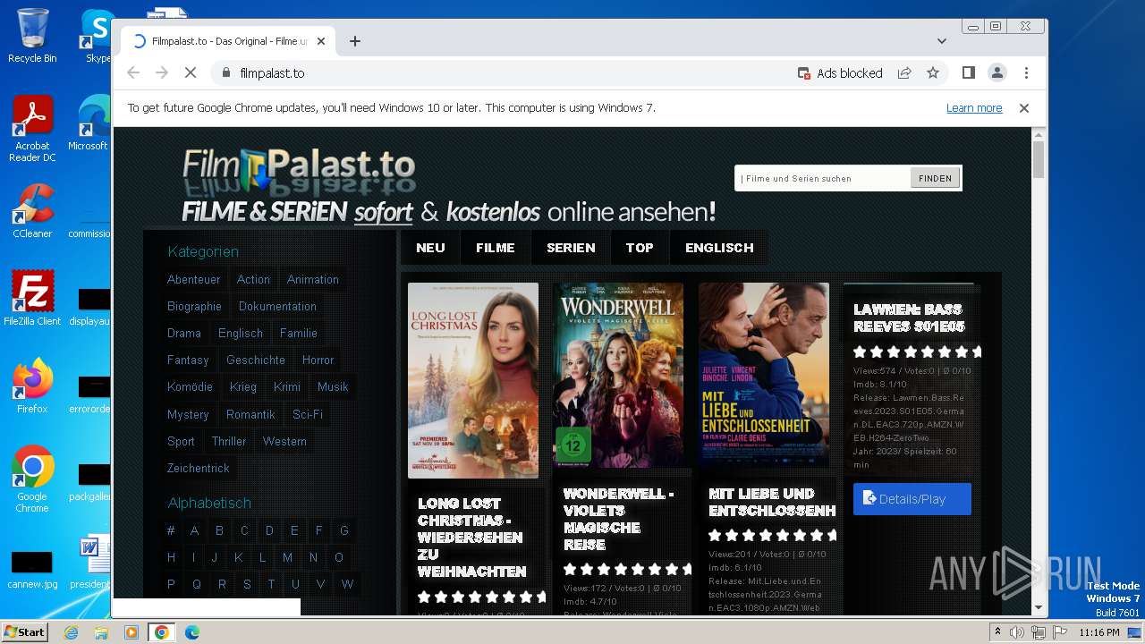Filter alphabetically by the # symbol
1145x644 pixels.
click(171, 531)
